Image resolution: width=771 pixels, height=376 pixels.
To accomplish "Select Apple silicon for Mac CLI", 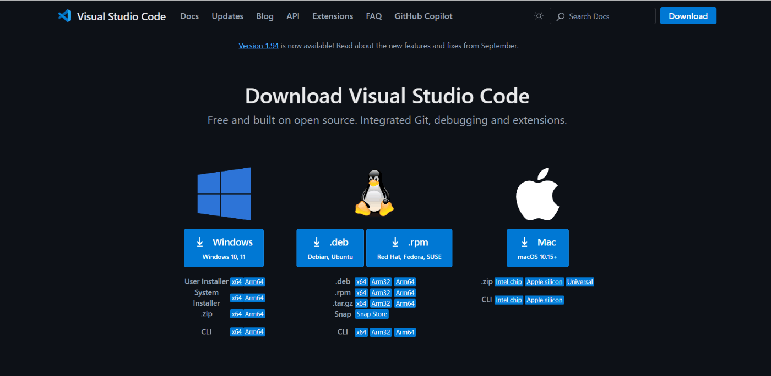I will [545, 300].
